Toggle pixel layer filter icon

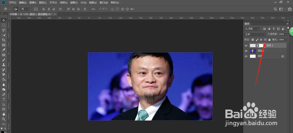[265, 29]
